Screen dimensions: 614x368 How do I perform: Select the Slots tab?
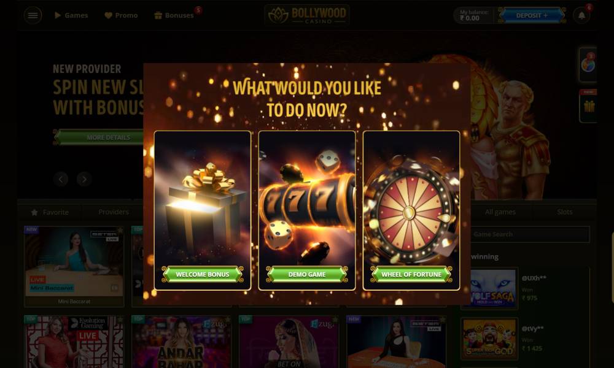tap(565, 212)
